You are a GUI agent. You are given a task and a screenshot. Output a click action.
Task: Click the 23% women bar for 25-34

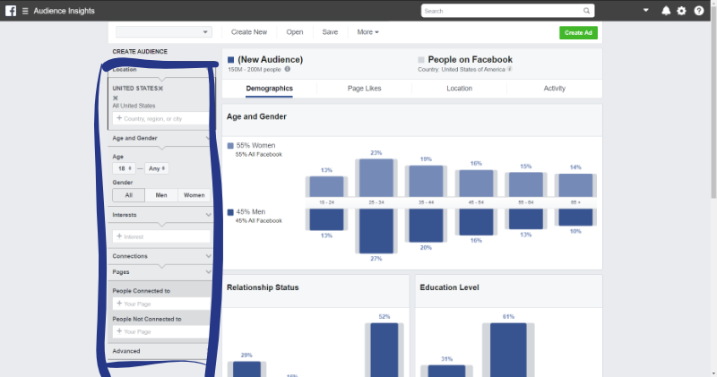(376, 178)
